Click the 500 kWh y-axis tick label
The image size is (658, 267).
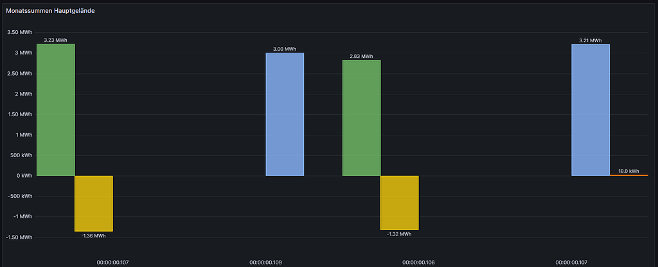tap(22, 155)
